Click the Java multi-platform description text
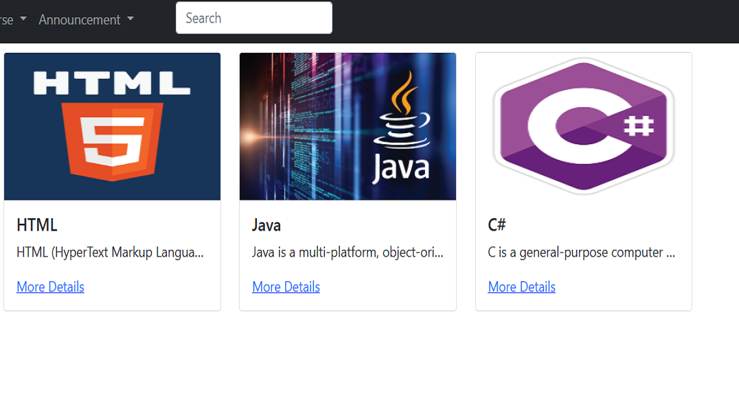Image resolution: width=739 pixels, height=420 pixels. pos(348,253)
